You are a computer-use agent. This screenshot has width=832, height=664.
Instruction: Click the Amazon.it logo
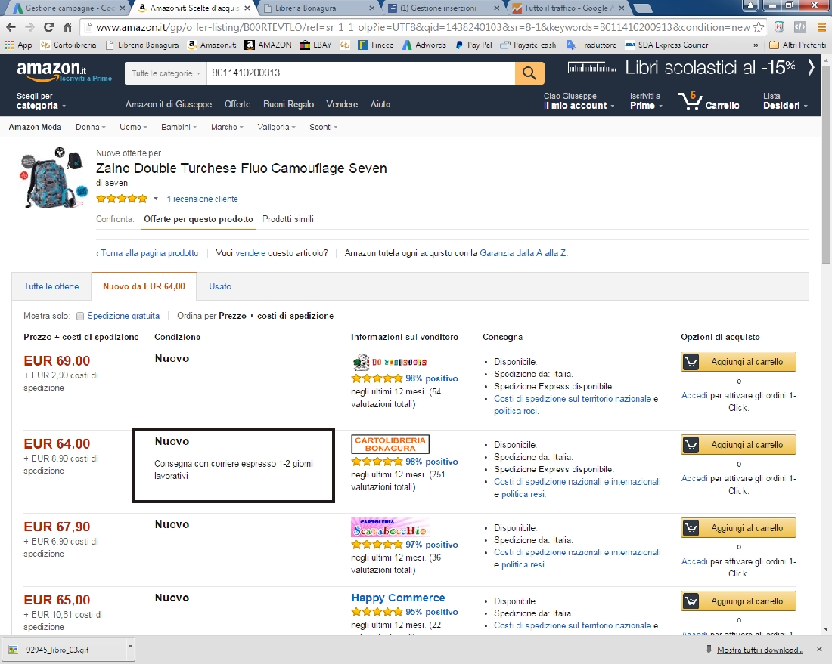pyautogui.click(x=51, y=70)
